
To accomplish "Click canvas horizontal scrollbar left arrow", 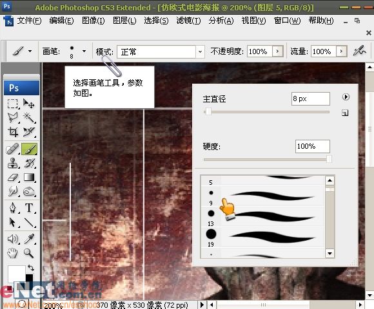I will click(212, 304).
